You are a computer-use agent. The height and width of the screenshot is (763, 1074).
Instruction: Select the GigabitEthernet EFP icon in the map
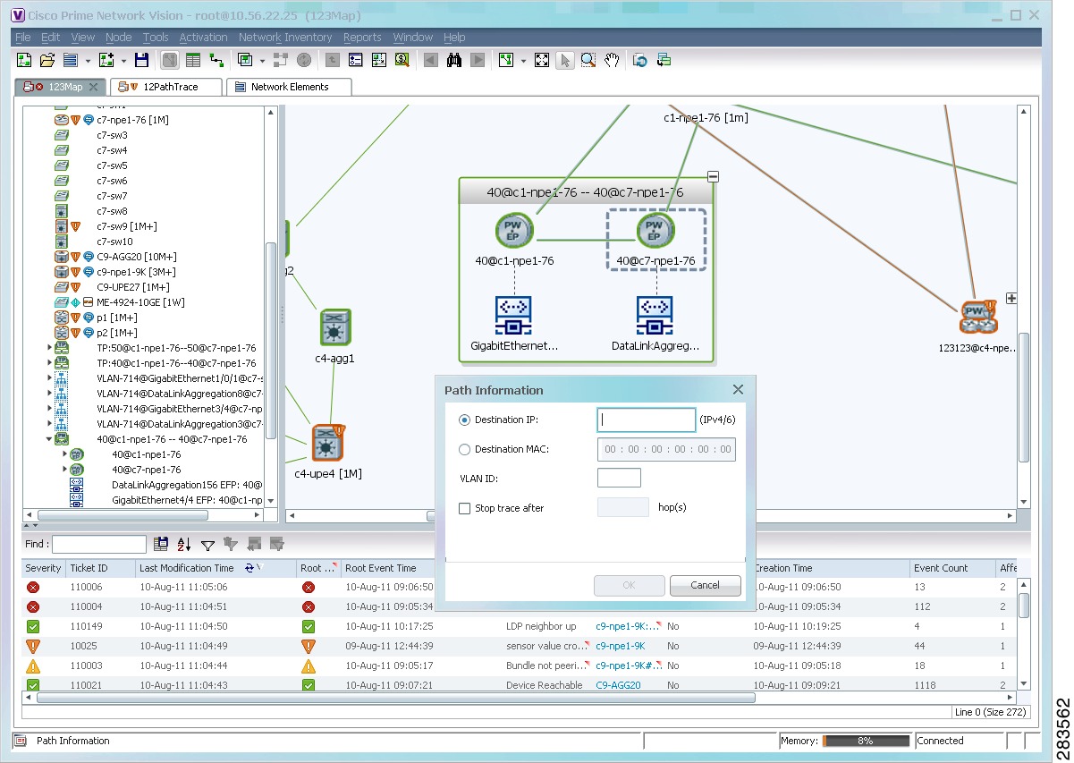(514, 316)
